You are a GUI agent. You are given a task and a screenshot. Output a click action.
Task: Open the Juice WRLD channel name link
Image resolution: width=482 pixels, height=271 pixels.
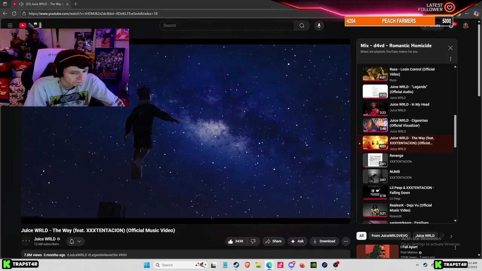pos(45,239)
